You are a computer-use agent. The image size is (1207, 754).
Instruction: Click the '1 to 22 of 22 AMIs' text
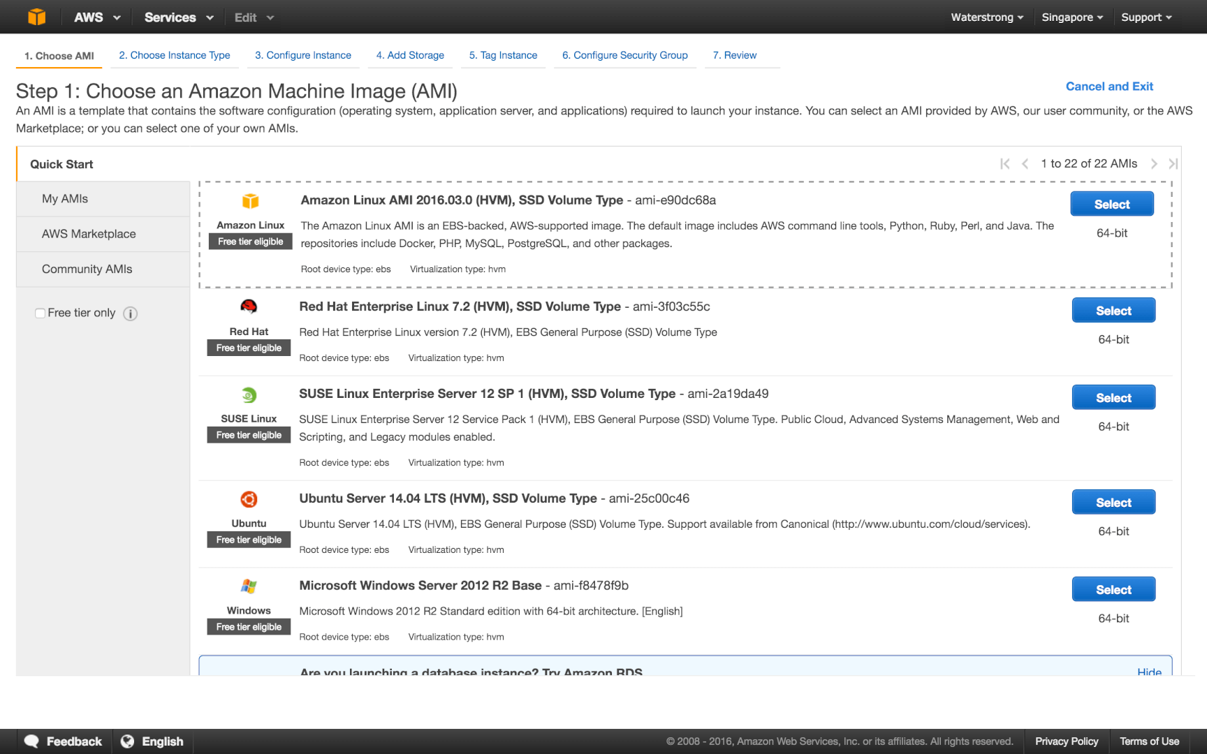pos(1089,163)
